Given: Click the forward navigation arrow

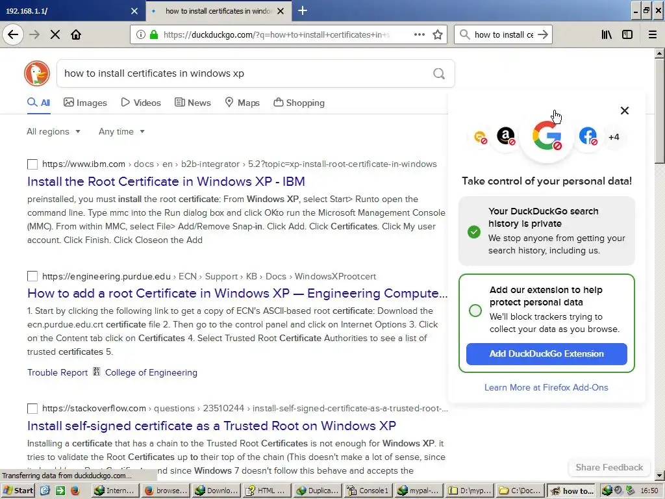Looking at the screenshot, I should (x=34, y=34).
